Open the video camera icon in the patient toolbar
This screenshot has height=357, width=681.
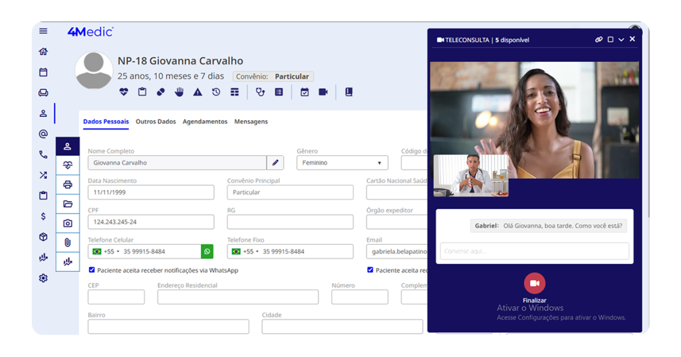pos(323,92)
